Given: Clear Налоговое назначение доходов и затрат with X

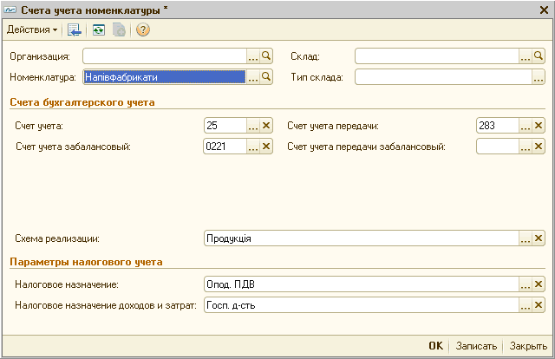Looking at the screenshot, I should click(539, 305).
